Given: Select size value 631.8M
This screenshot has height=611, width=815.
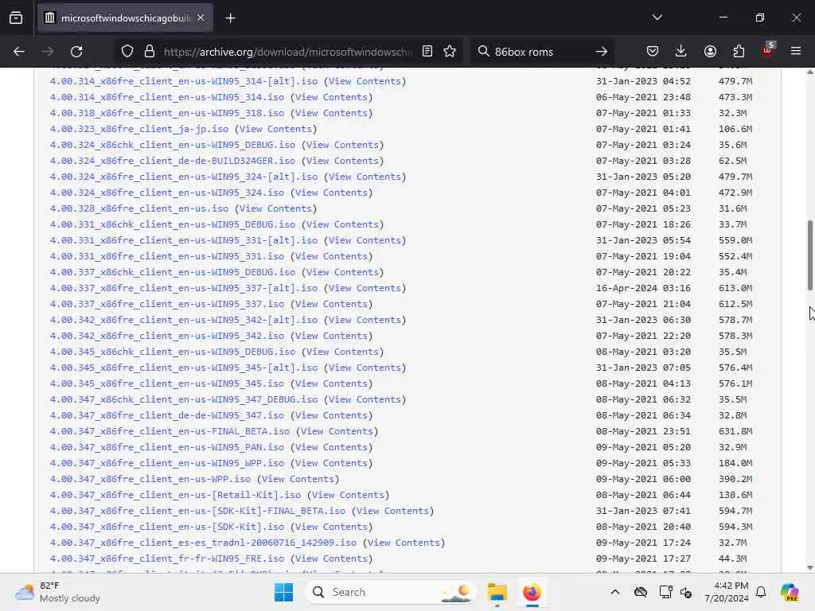Looking at the screenshot, I should [735, 431].
